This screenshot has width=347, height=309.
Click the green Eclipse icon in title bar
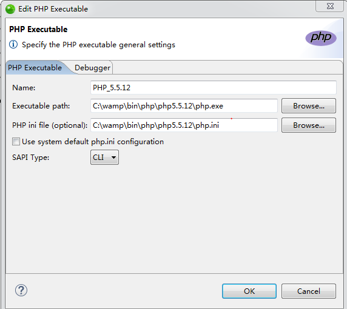[x=10, y=9]
